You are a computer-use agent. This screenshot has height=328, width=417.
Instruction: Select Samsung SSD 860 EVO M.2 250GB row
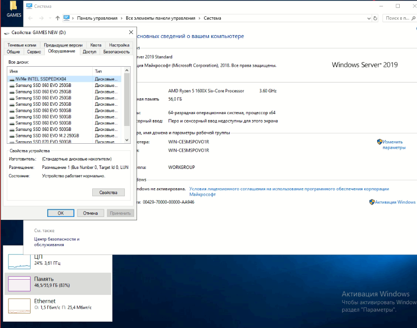pyautogui.click(x=64, y=136)
